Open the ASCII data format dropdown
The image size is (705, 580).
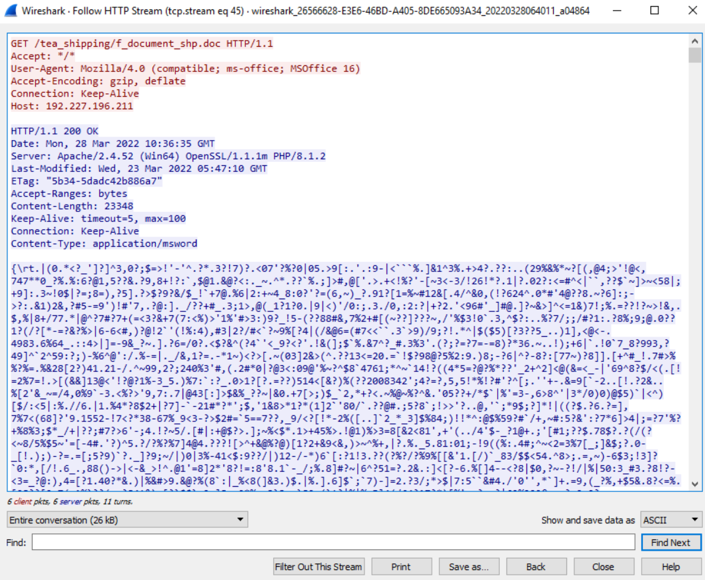pos(671,520)
